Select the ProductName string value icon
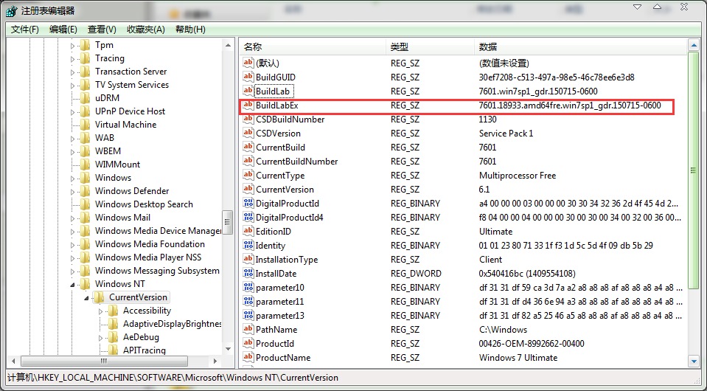707x391 pixels. click(x=248, y=358)
